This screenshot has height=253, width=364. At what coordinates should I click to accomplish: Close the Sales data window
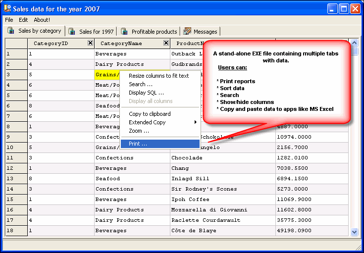click(x=355, y=9)
